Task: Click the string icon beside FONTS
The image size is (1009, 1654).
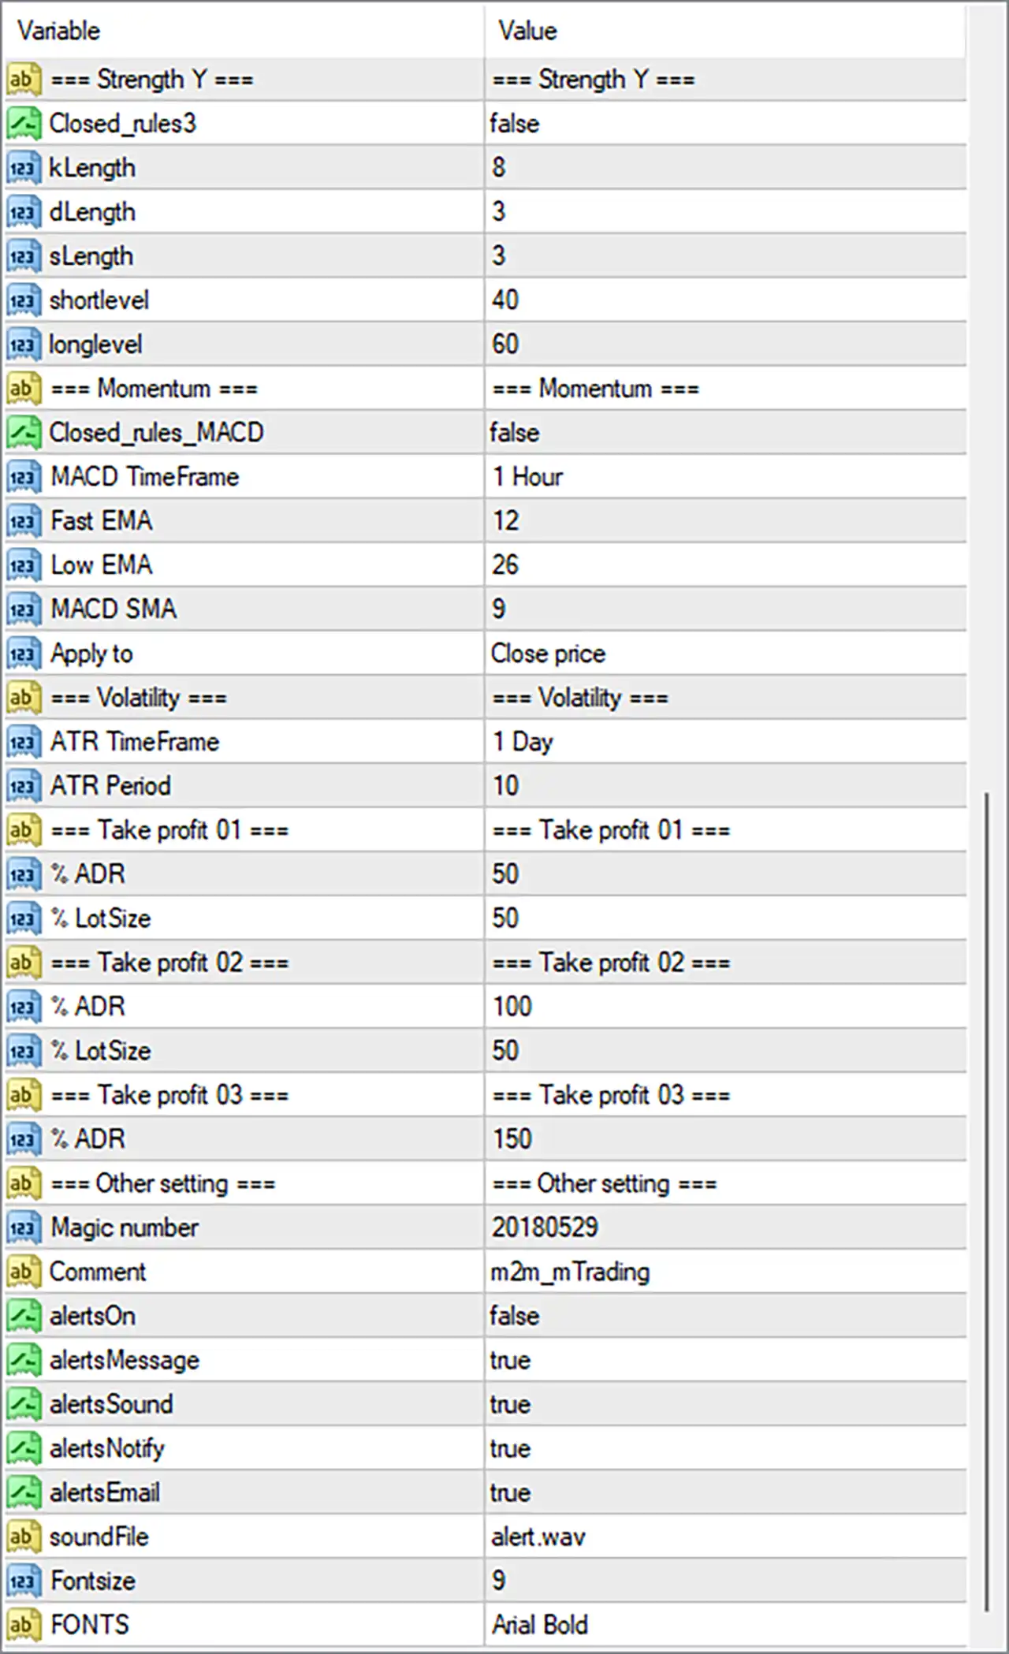Action: pos(24,1625)
